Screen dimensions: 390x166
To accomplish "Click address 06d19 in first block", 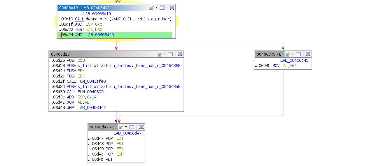I will tap(65, 19).
